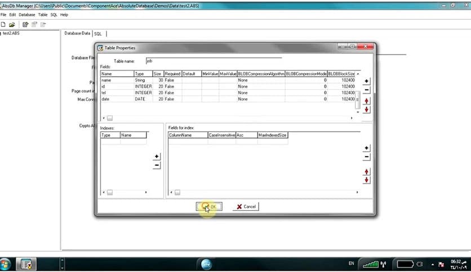
Task: Click the edit table toolbar icon
Action: click(x=25, y=25)
